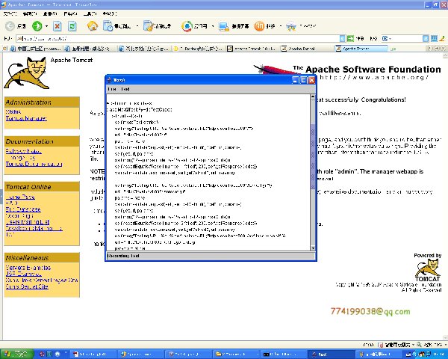Click the clock history toolbar icon

[x=108, y=26]
